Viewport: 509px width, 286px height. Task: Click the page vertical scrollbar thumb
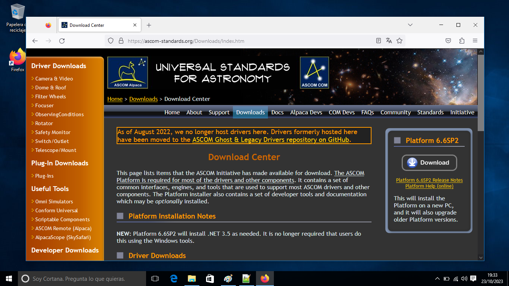point(481,92)
